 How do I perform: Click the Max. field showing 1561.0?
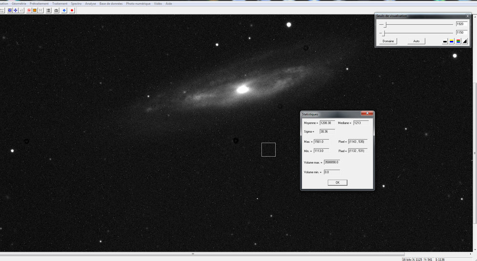[321, 142]
